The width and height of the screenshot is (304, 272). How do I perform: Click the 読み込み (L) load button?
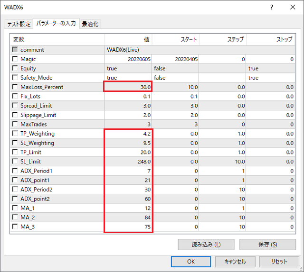tap(206, 245)
